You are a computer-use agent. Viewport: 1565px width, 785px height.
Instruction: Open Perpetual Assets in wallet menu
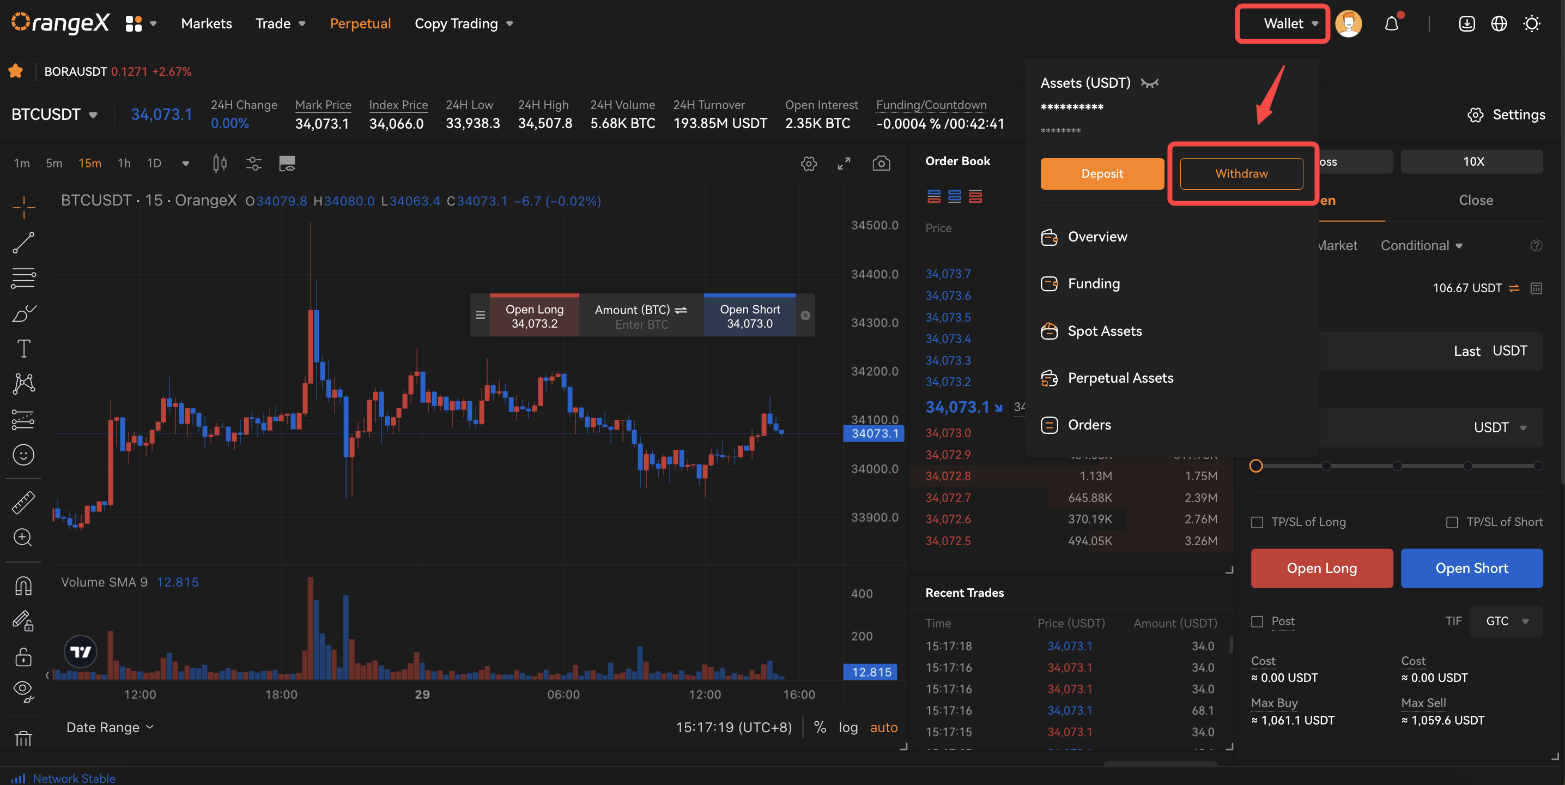1120,378
